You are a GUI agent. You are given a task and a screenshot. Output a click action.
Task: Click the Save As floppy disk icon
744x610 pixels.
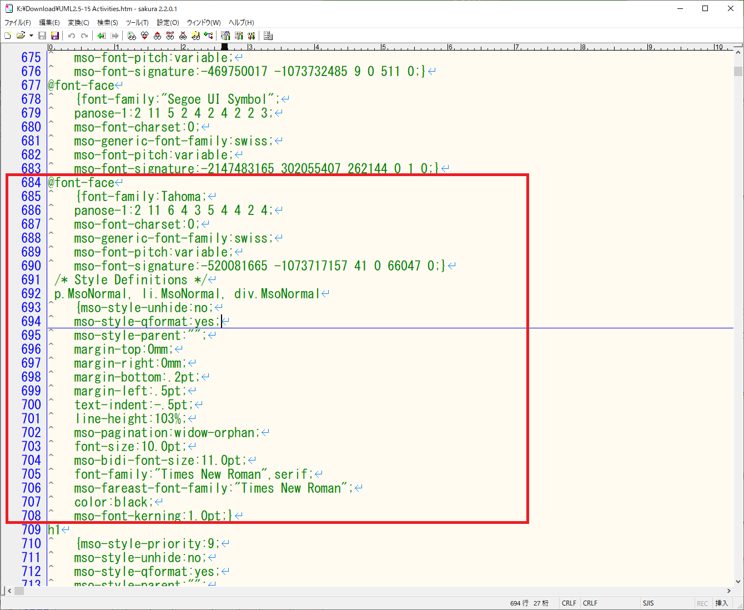[x=55, y=36]
